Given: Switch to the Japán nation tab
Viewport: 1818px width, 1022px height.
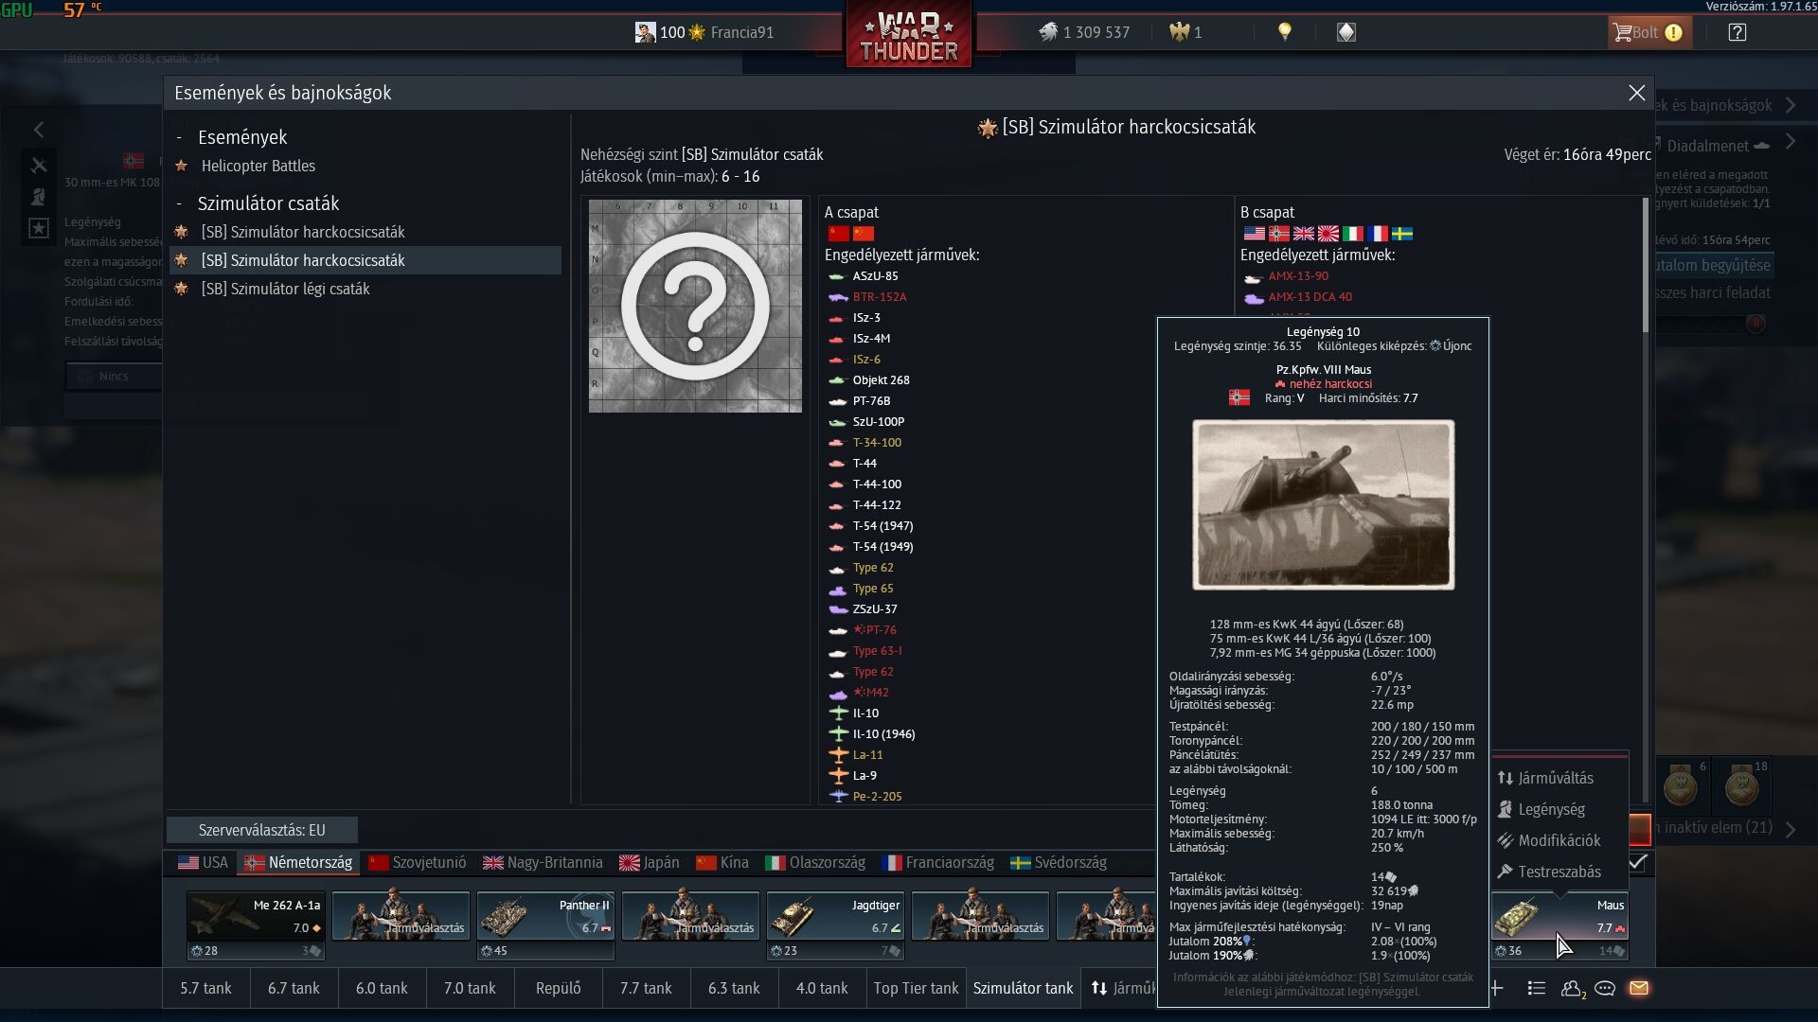Looking at the screenshot, I should (x=650, y=862).
